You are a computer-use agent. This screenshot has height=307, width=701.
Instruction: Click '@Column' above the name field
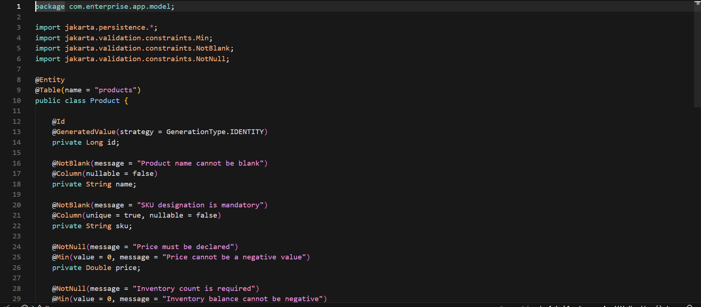tap(67, 174)
